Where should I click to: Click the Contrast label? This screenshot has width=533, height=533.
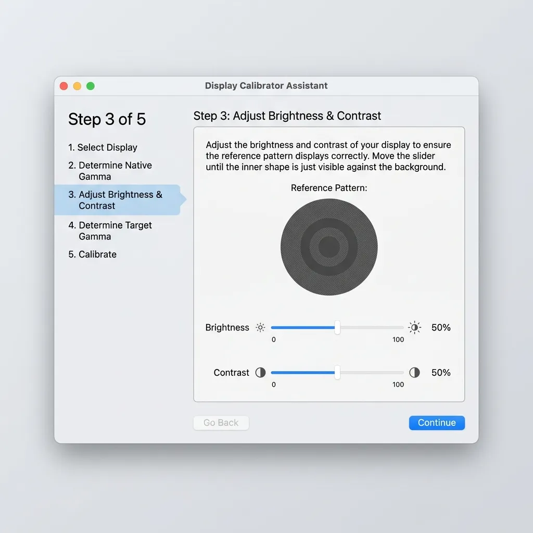tap(231, 373)
